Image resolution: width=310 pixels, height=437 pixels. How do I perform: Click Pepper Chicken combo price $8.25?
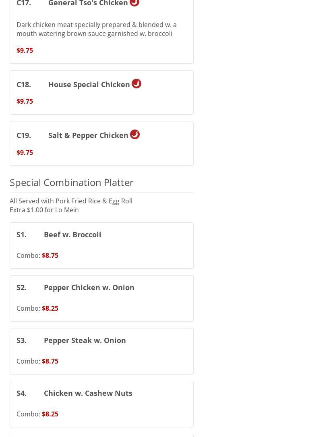coord(50,309)
